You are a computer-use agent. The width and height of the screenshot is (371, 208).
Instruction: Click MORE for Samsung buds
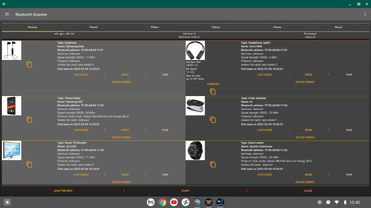pos(125,75)
